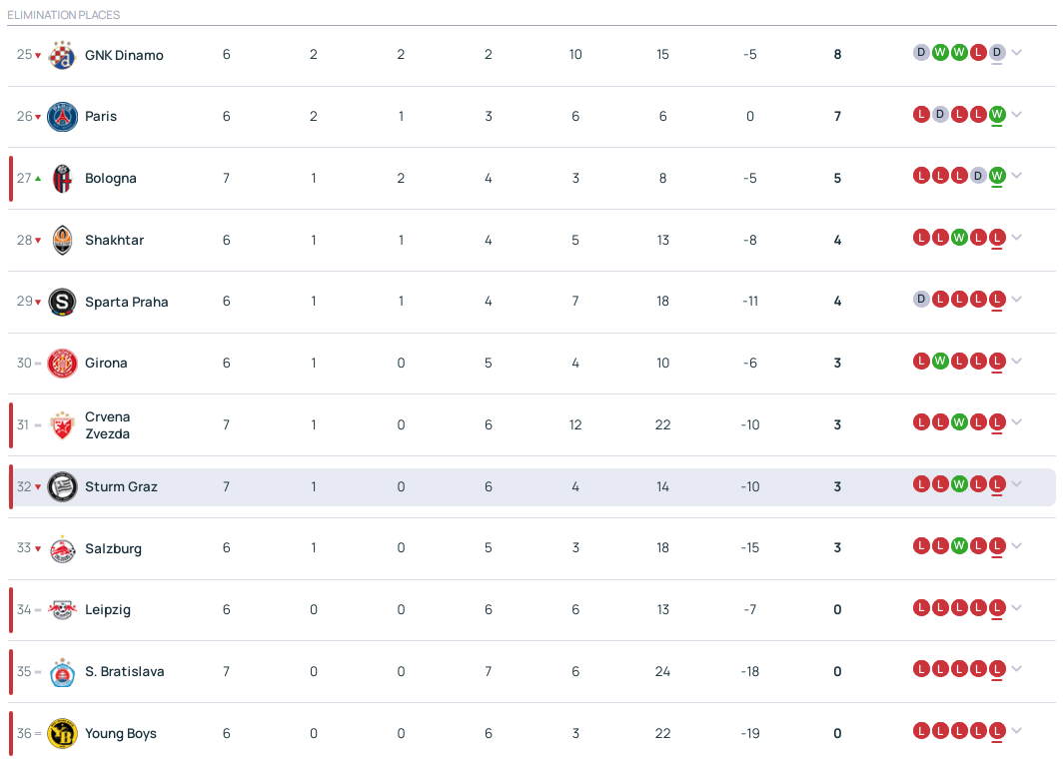This screenshot has height=766, width=1063.
Task: Click Paris's latest win form badge
Action: click(997, 115)
